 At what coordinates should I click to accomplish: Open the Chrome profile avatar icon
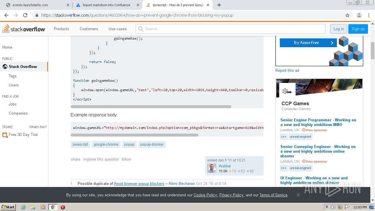tap(359, 15)
